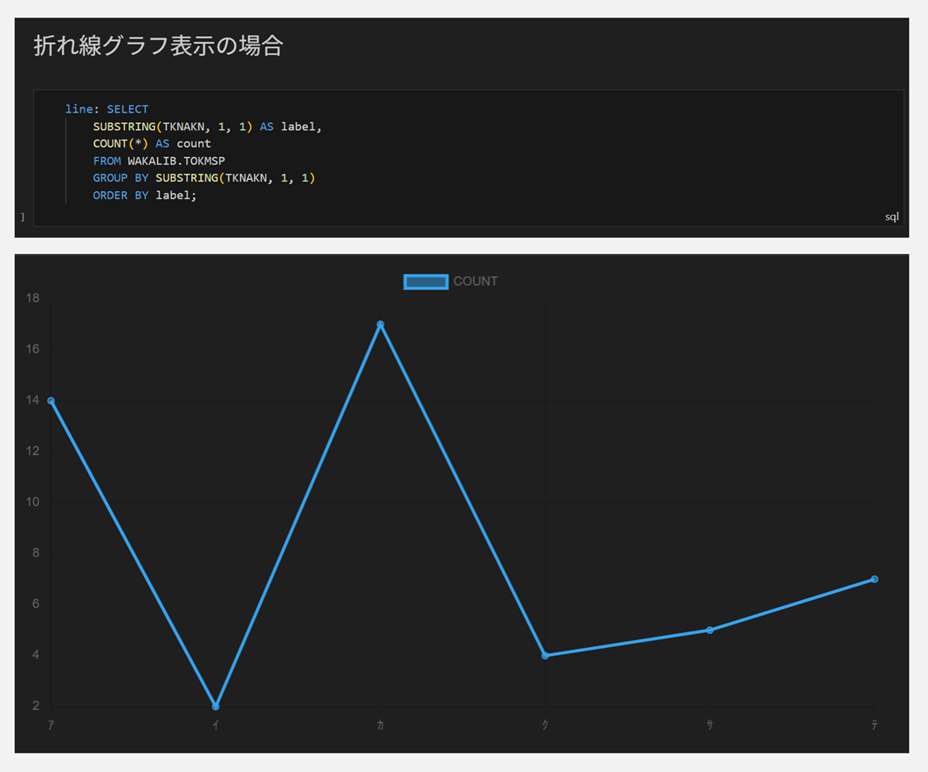Click the y-axis label 4

click(36, 655)
